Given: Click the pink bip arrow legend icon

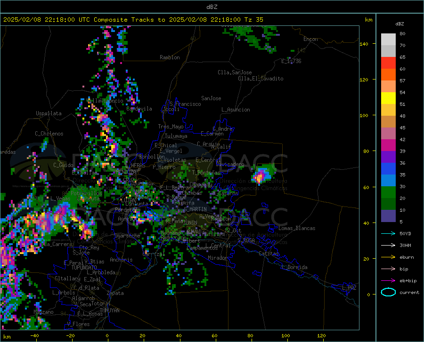Looking at the screenshot, I should pyautogui.click(x=388, y=269).
